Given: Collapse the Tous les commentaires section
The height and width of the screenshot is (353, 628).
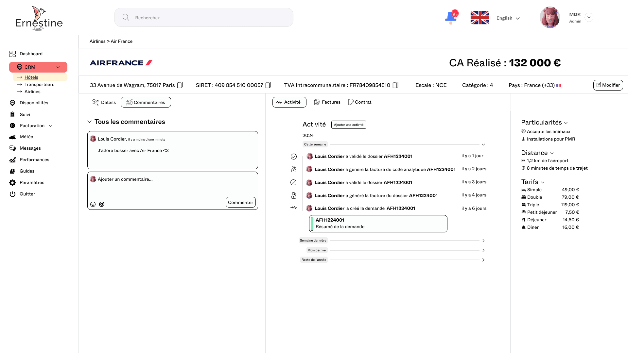Looking at the screenshot, I should (x=89, y=122).
